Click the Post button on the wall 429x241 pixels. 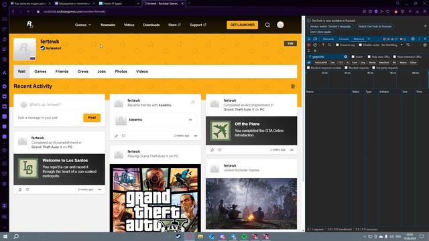point(92,118)
